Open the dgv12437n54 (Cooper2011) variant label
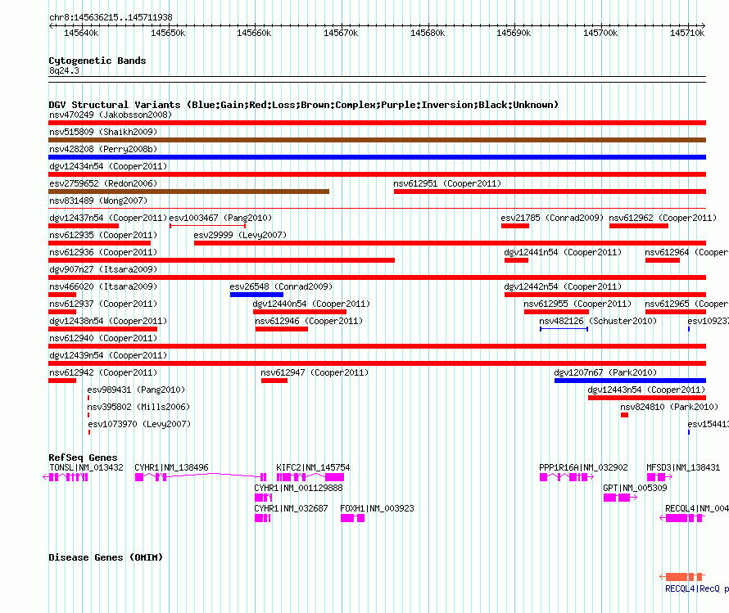Viewport: 729px width, 613px height. pos(108,218)
